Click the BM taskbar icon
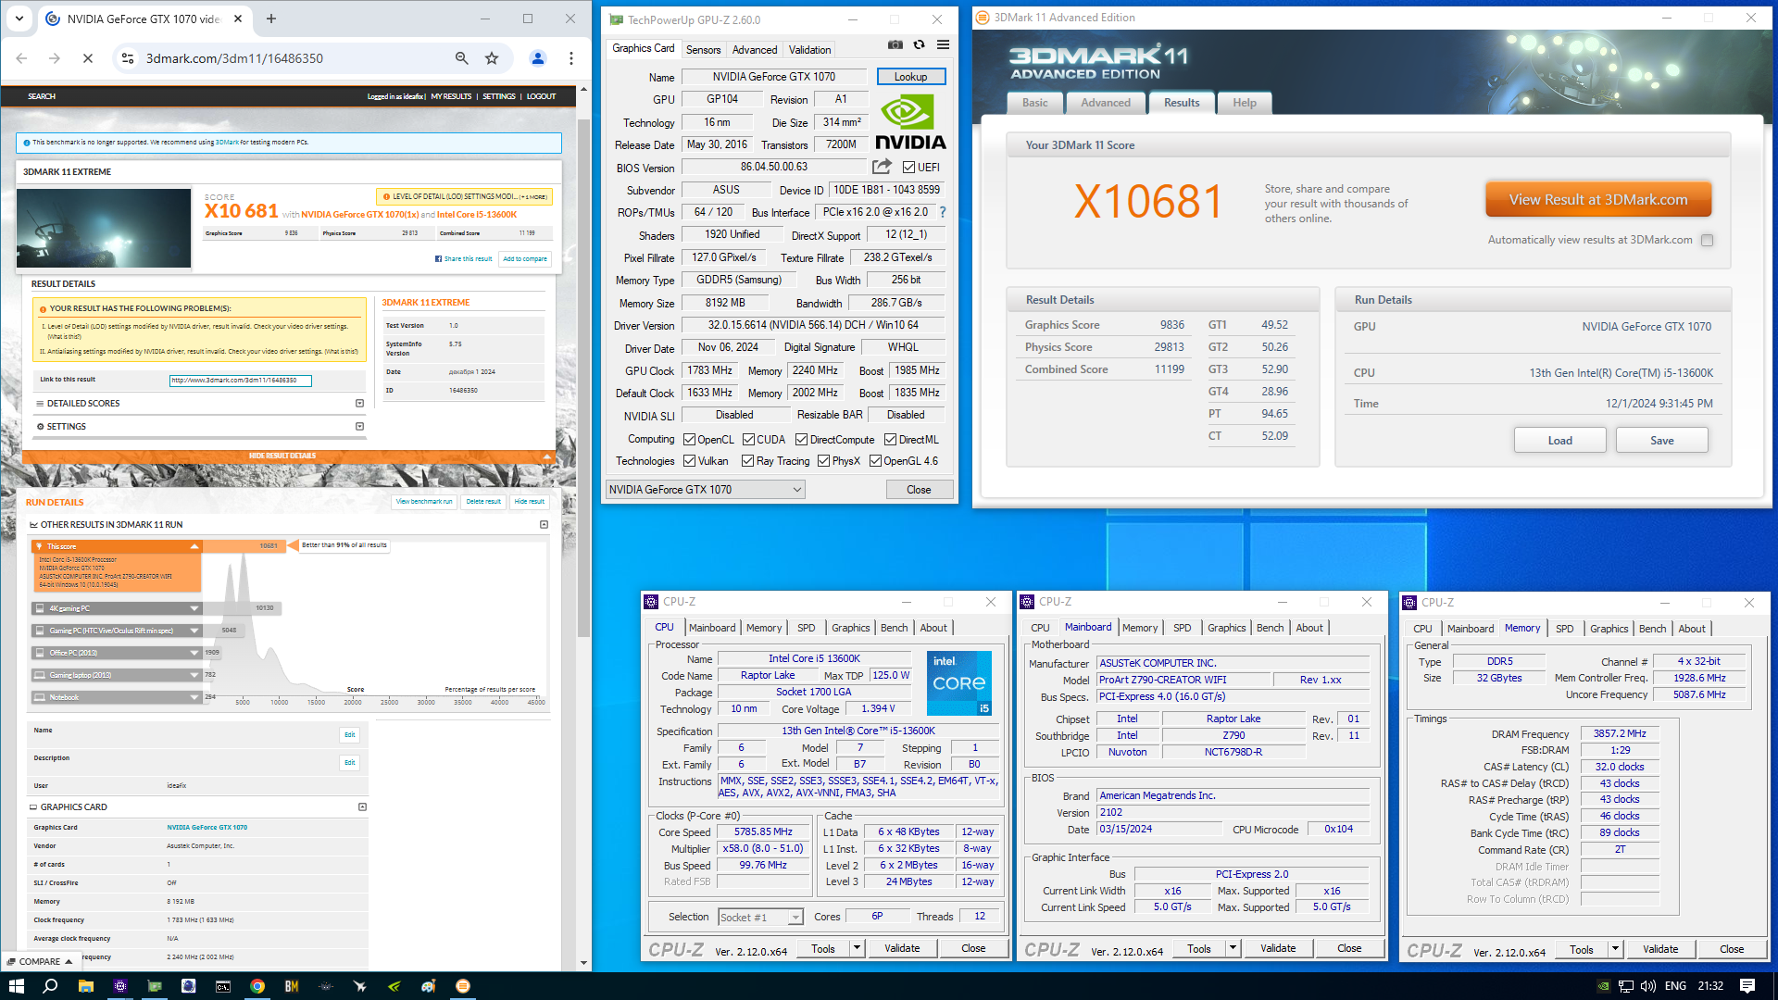Viewport: 1778px width, 1000px height. click(292, 986)
